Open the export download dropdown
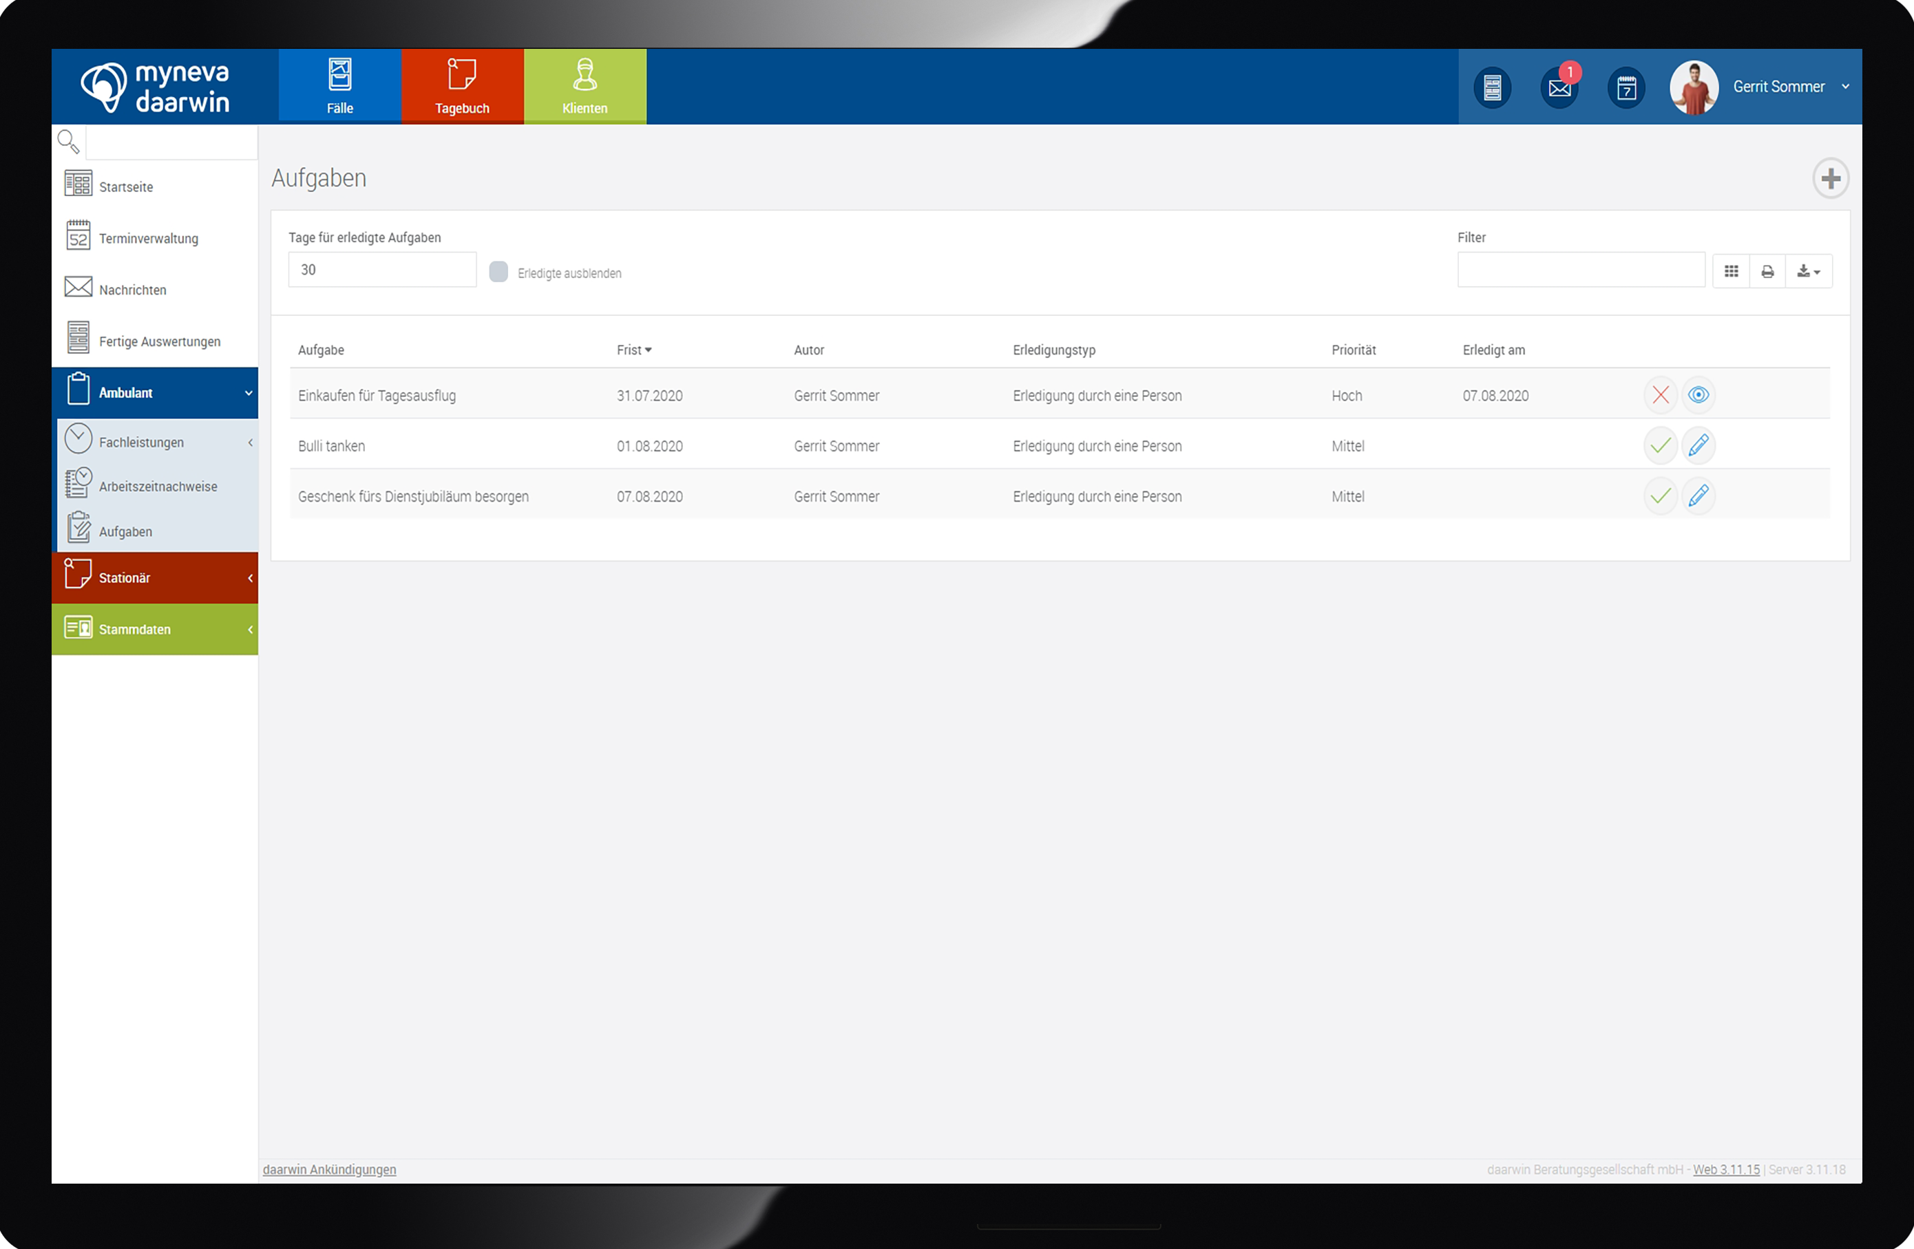The width and height of the screenshot is (1914, 1249). pyautogui.click(x=1809, y=272)
